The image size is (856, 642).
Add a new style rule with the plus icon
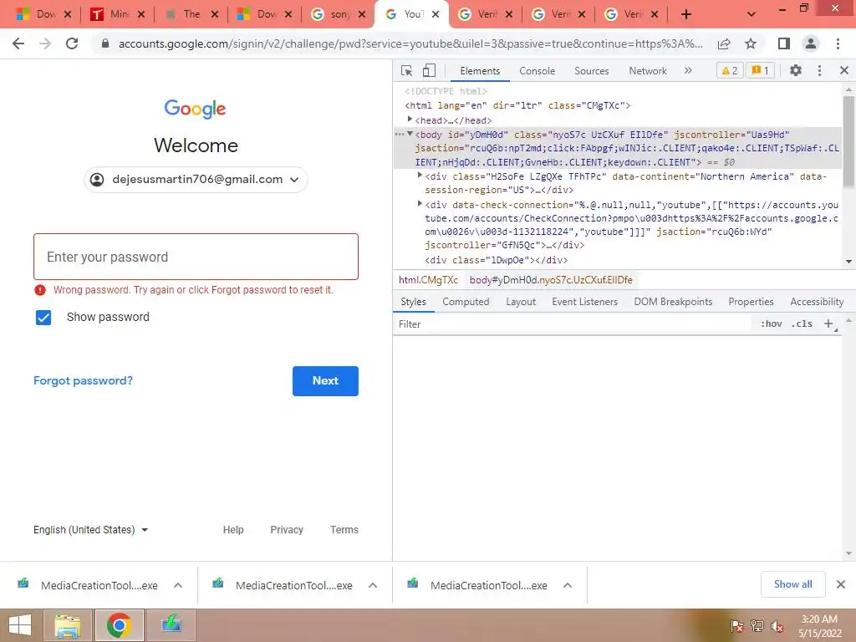pyautogui.click(x=828, y=324)
